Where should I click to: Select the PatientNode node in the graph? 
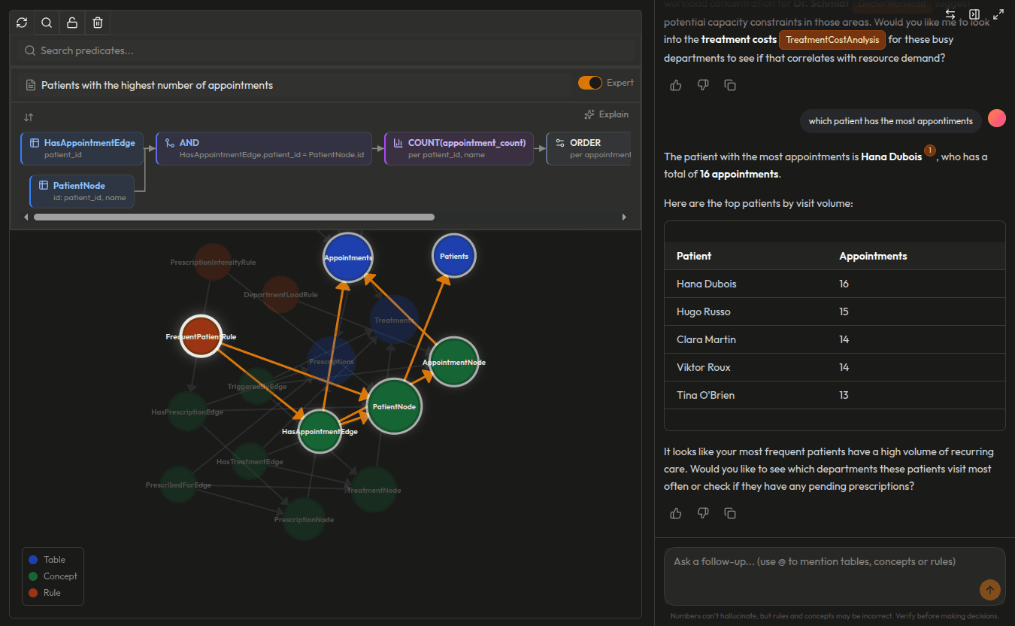pyautogui.click(x=394, y=407)
